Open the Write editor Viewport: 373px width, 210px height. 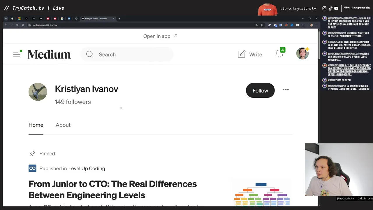point(250,55)
